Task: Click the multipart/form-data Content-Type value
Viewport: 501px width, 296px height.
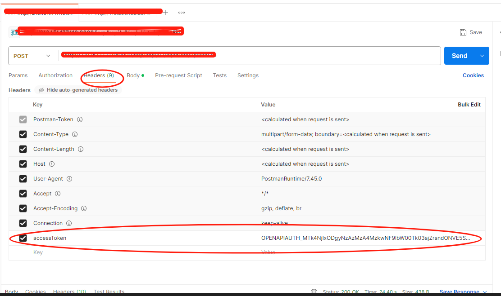Action: coord(346,134)
